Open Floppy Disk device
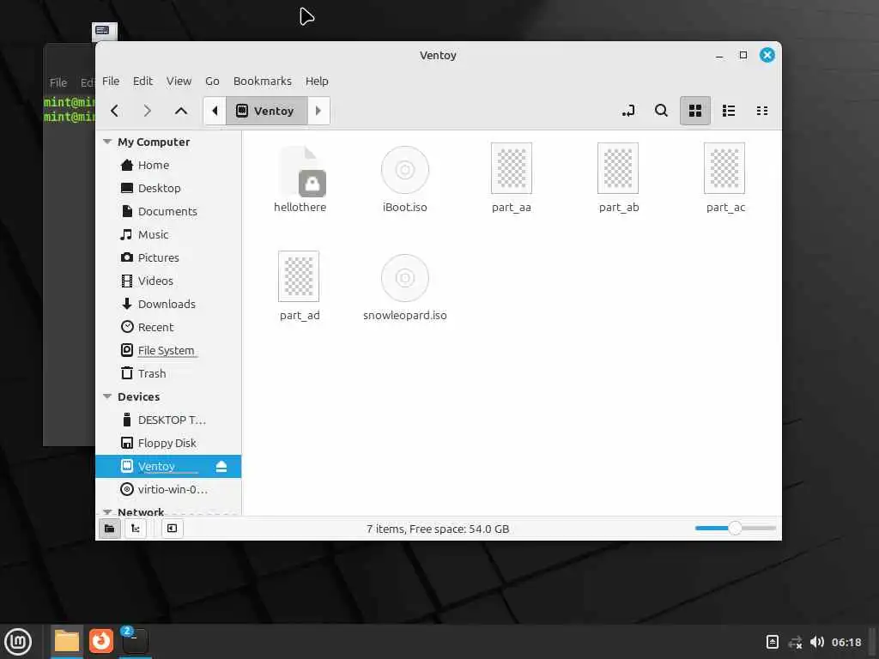This screenshot has width=879, height=659. (x=168, y=444)
